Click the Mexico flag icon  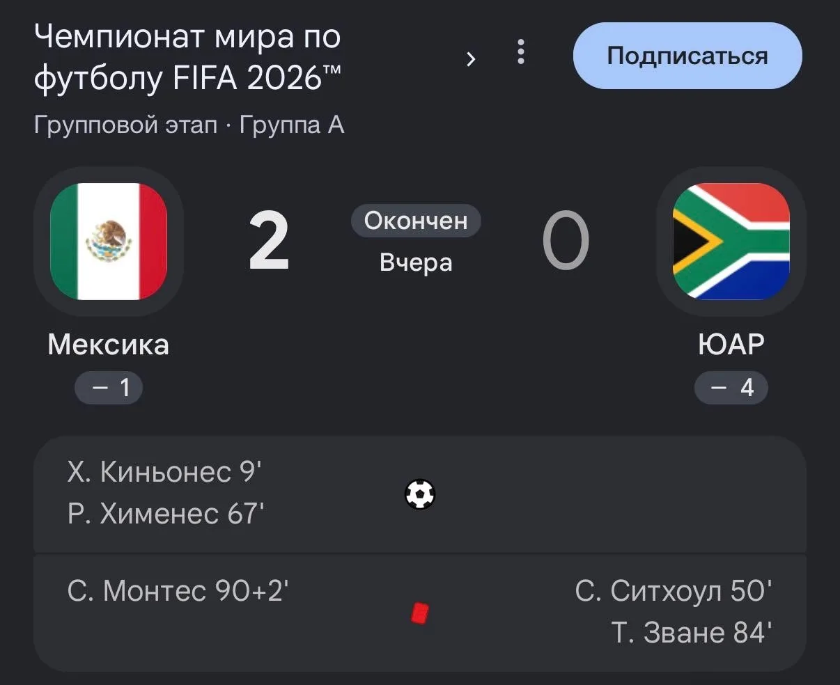[109, 242]
